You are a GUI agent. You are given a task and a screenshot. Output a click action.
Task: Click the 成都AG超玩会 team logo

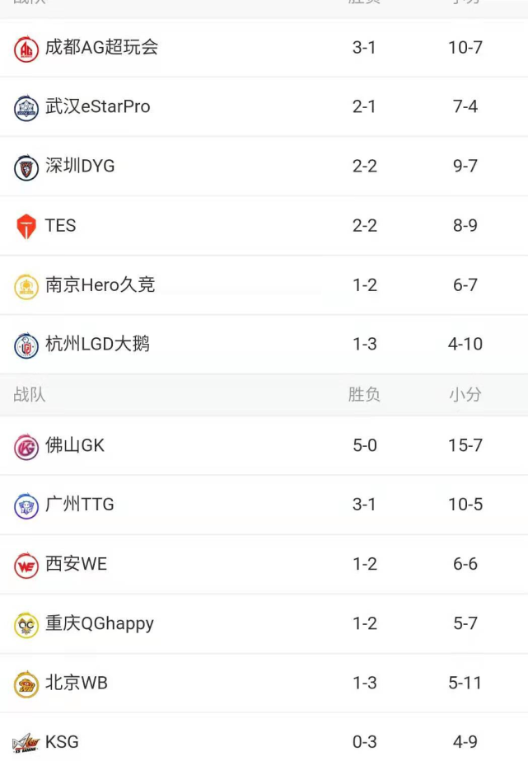pos(26,49)
